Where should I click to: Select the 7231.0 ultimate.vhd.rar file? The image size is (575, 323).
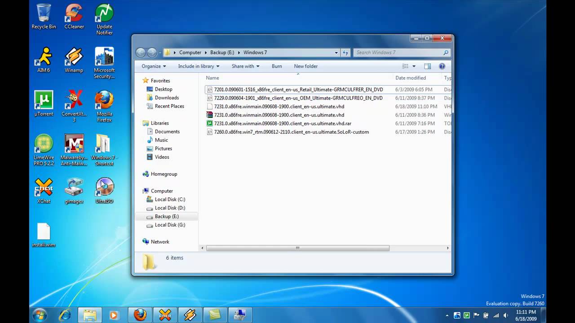[283, 123]
